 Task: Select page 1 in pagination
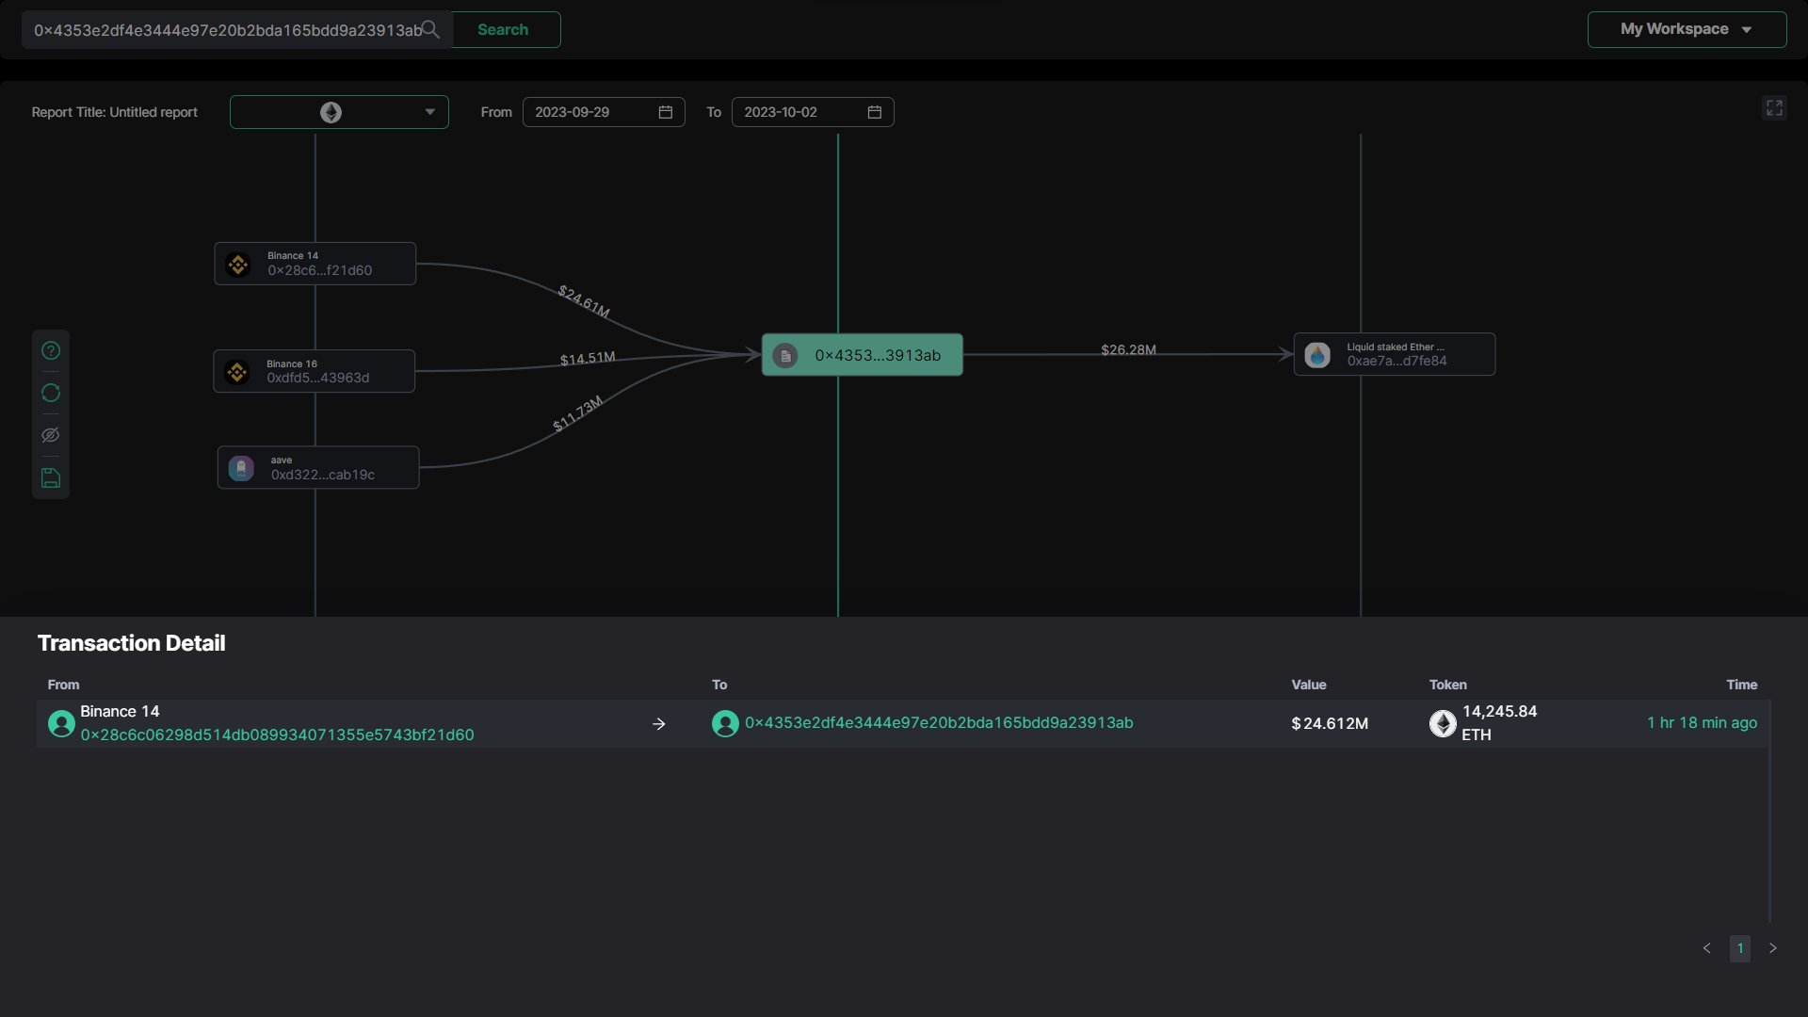click(x=1739, y=948)
